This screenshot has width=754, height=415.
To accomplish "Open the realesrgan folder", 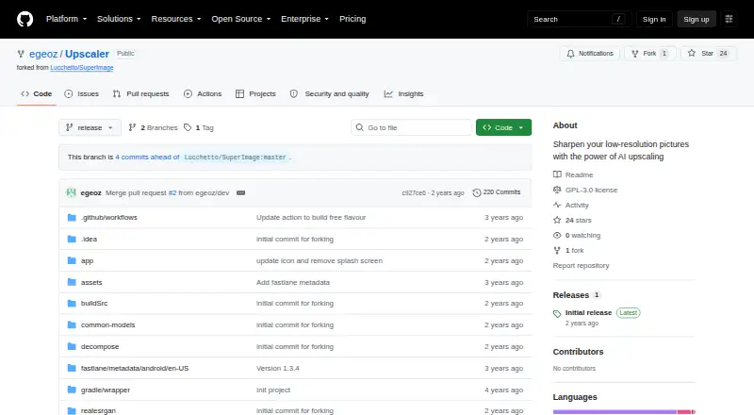I will tap(98, 410).
